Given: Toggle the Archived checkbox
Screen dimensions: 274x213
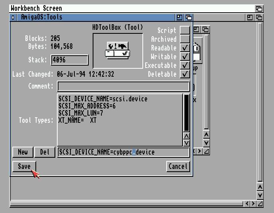Looking at the screenshot, I should click(185, 39).
